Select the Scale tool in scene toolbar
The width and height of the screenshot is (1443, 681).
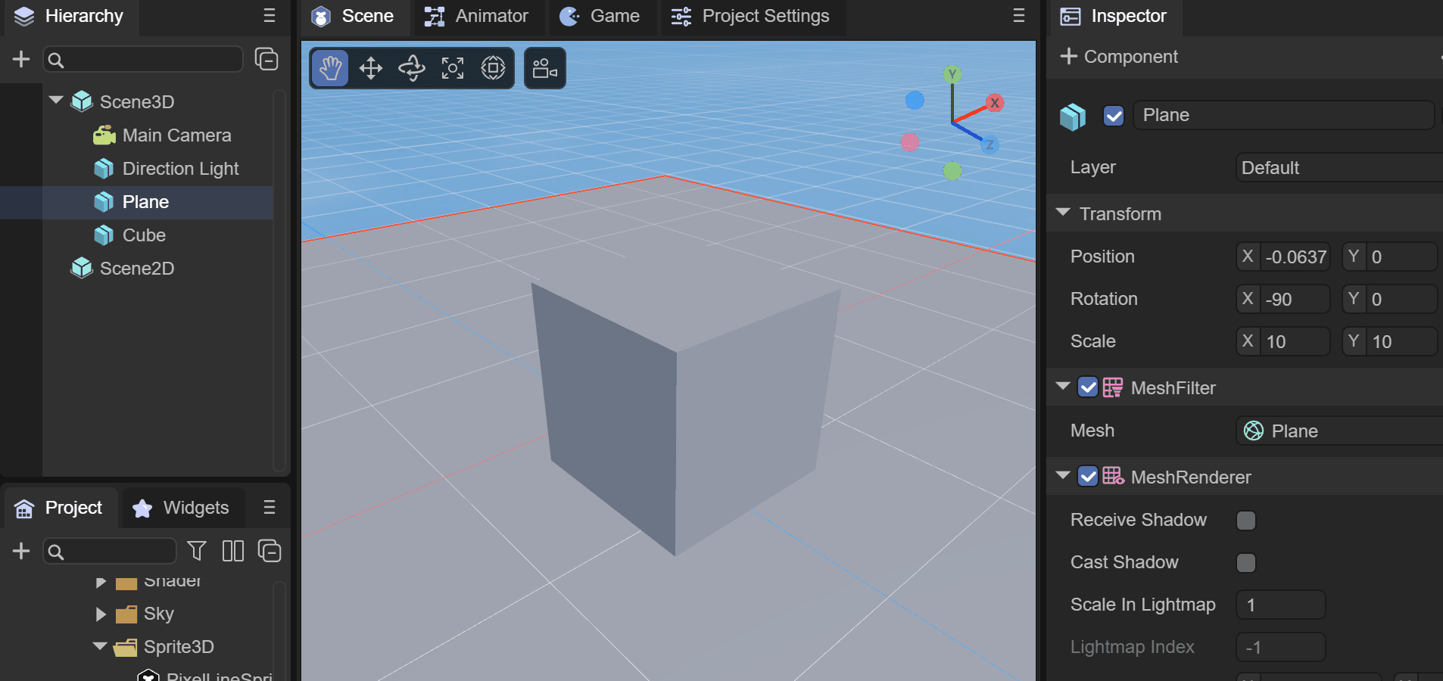(453, 69)
